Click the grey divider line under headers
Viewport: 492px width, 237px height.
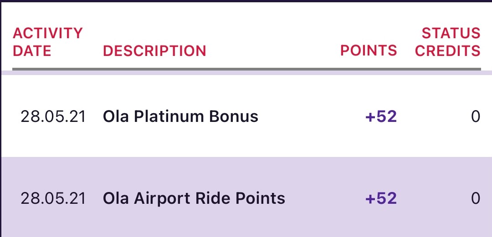(x=246, y=69)
